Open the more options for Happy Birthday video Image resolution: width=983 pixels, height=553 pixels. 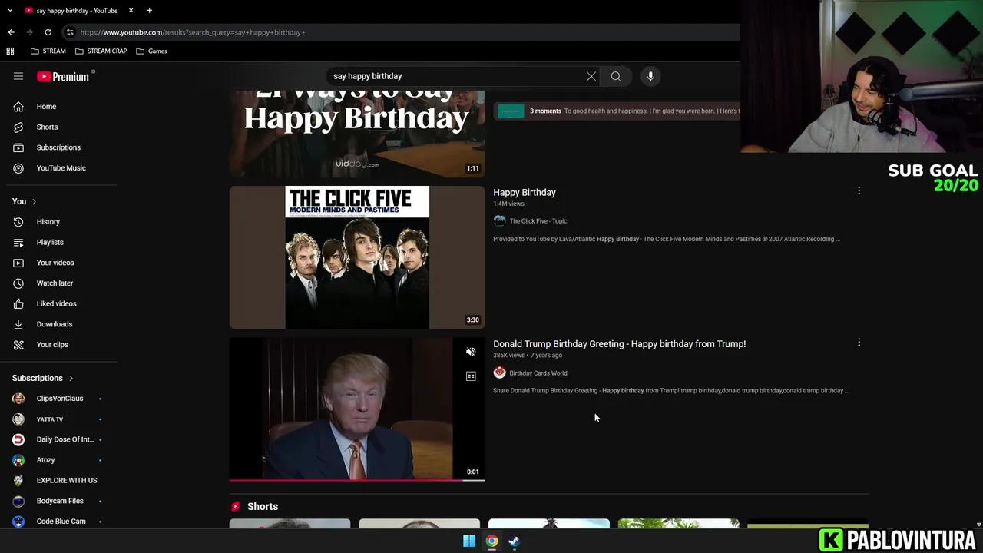click(x=859, y=190)
